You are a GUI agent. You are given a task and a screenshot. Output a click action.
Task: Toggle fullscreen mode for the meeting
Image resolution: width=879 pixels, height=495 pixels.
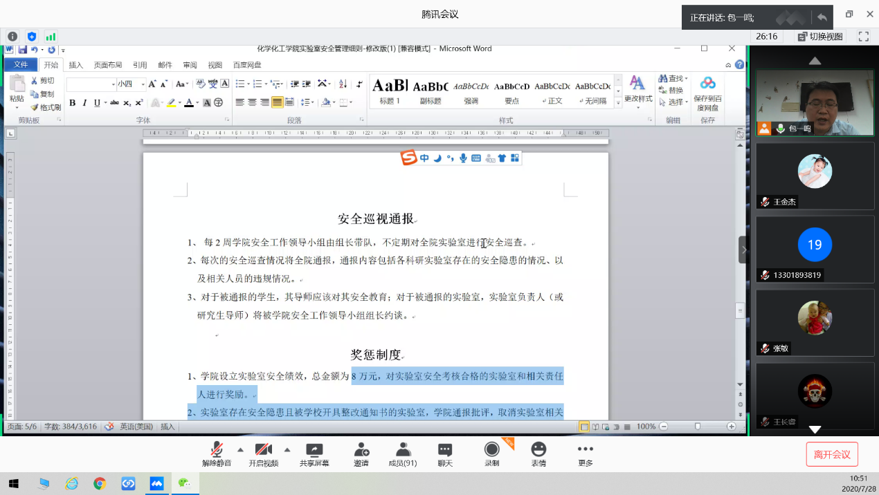863,37
